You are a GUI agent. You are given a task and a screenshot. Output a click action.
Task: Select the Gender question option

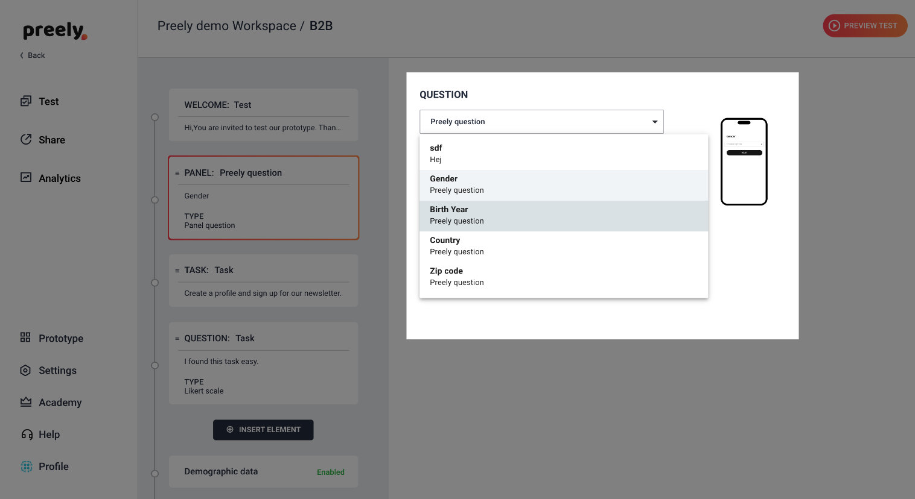click(x=564, y=185)
